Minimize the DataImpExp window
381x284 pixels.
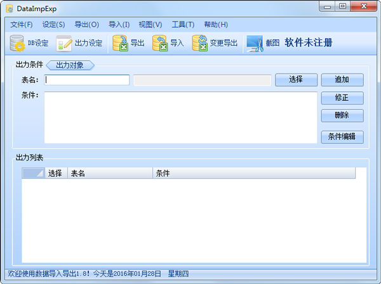[327, 6]
